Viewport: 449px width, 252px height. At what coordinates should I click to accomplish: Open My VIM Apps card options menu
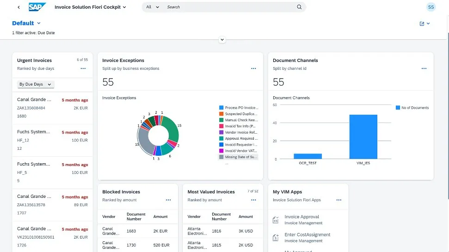(x=339, y=200)
